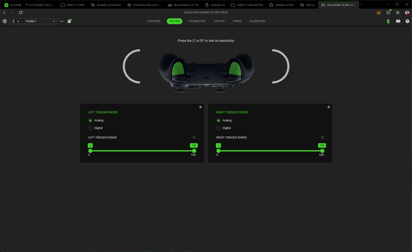The height and width of the screenshot is (252, 412).
Task: Show help for Right Trigger Mode
Action: 329,107
